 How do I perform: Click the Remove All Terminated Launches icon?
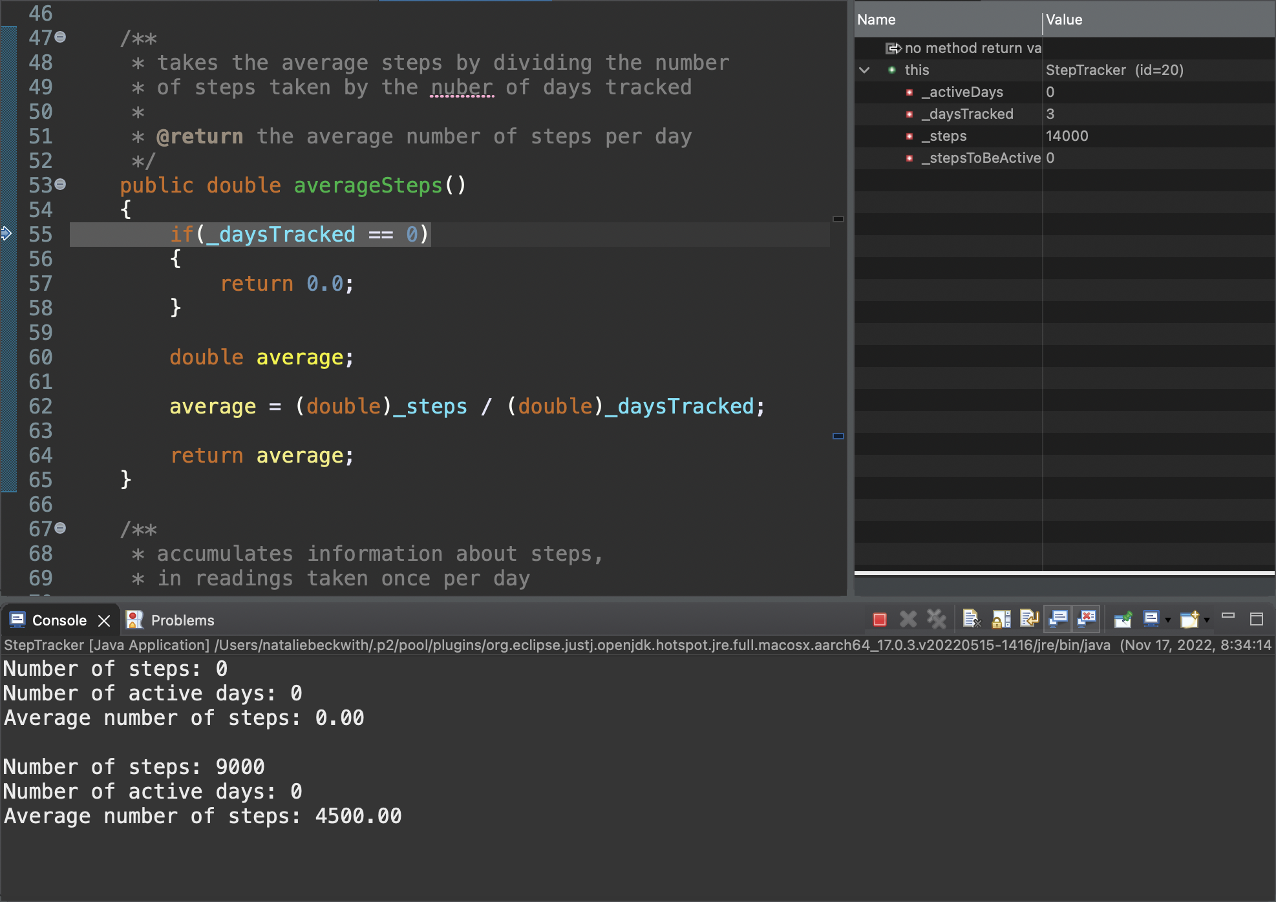coord(936,620)
